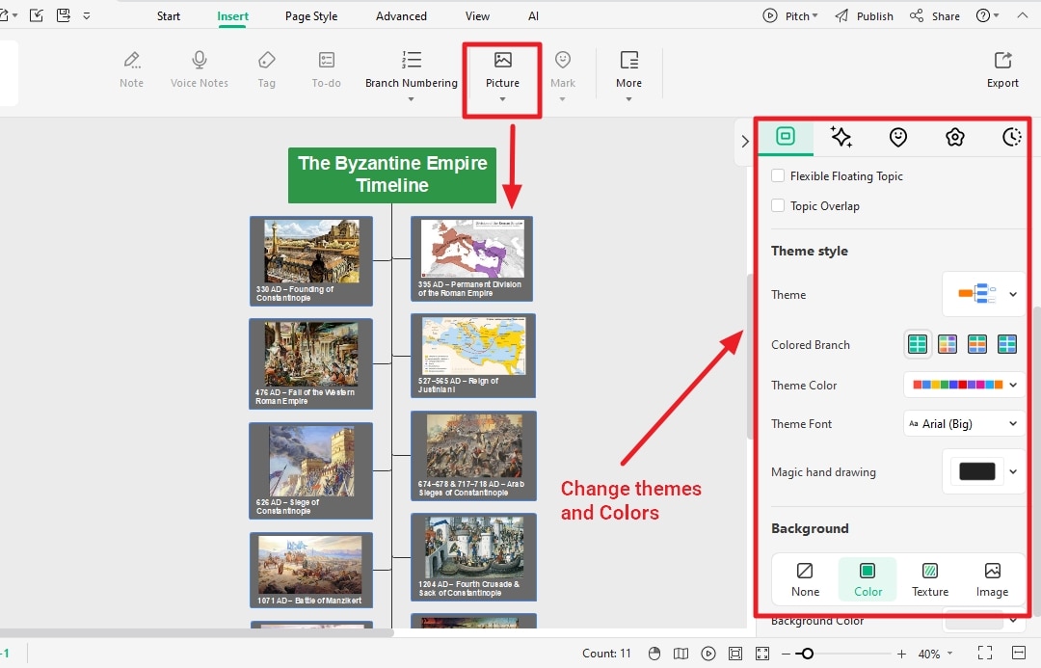Viewport: 1041px width, 668px height.
Task: Click the import document icon in quick access bar
Action: point(37,15)
